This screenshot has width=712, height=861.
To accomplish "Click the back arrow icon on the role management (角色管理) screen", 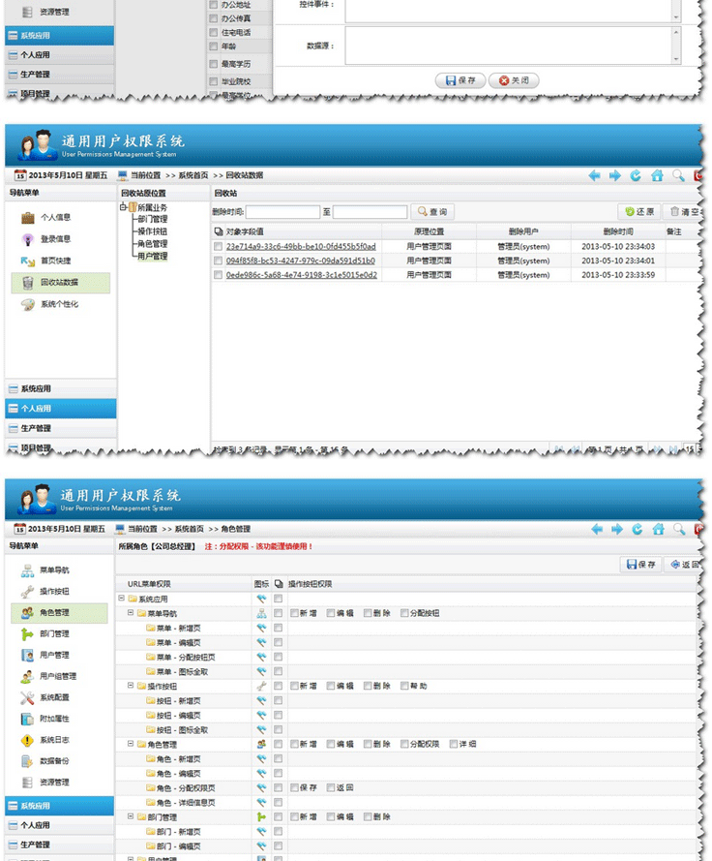I will [x=597, y=530].
